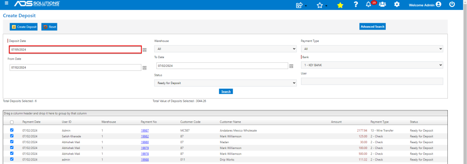This screenshot has width=467, height=164.
Task: Click Total Value of Deposits Selected text
Action: click(179, 101)
